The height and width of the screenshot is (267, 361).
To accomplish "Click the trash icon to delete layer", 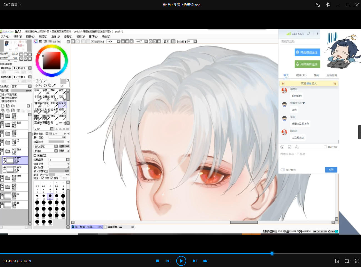I will (x=18, y=110).
